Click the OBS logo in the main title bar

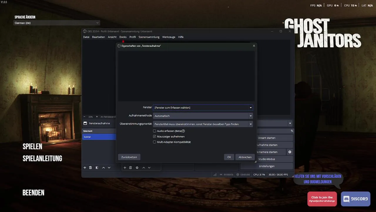(x=85, y=31)
